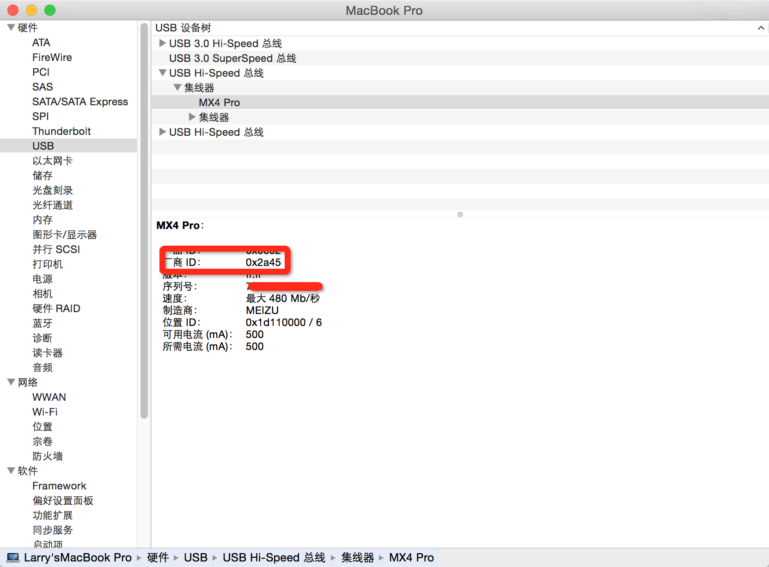Image resolution: width=769 pixels, height=567 pixels.
Task: Collapse the 网络 network section triangle
Action: point(11,382)
